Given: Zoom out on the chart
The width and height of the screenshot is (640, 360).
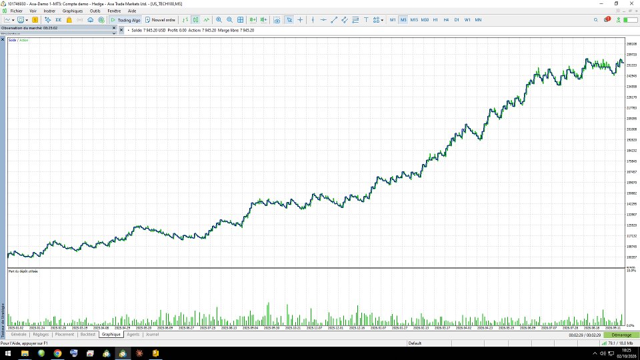Looking at the screenshot, I should point(229,19).
